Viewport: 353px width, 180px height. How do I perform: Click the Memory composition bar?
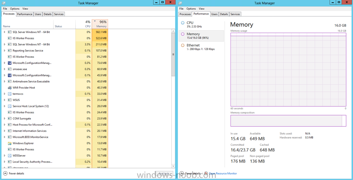tap(289, 121)
